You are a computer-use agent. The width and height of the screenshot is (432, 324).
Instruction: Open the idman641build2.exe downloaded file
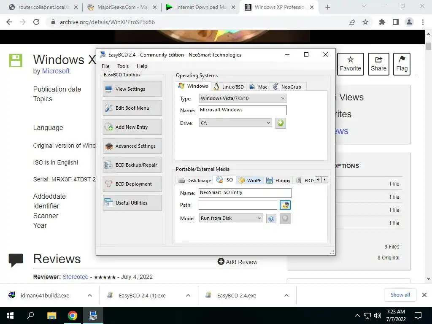(45, 295)
